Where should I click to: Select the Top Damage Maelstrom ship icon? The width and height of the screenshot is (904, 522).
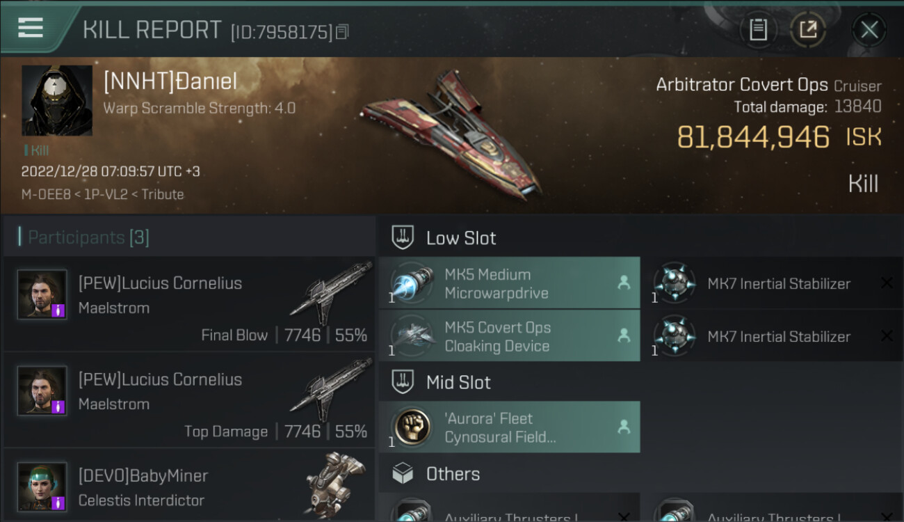point(330,389)
